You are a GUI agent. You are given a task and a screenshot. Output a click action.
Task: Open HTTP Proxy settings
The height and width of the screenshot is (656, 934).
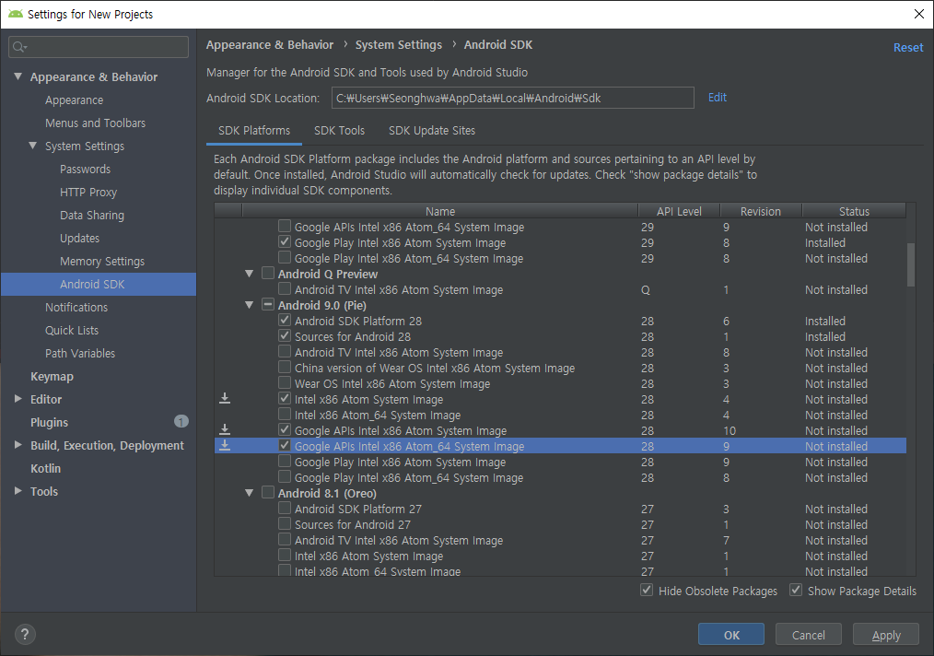coord(88,192)
